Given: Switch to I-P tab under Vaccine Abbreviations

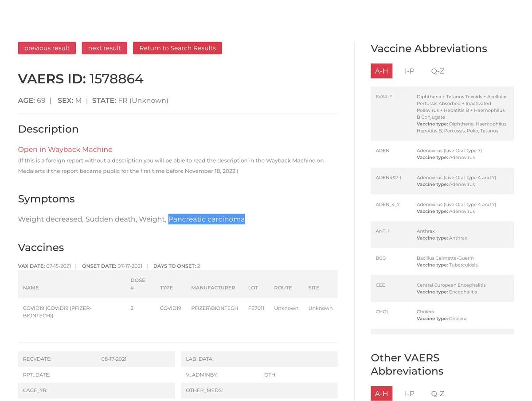Looking at the screenshot, I should coord(409,71).
